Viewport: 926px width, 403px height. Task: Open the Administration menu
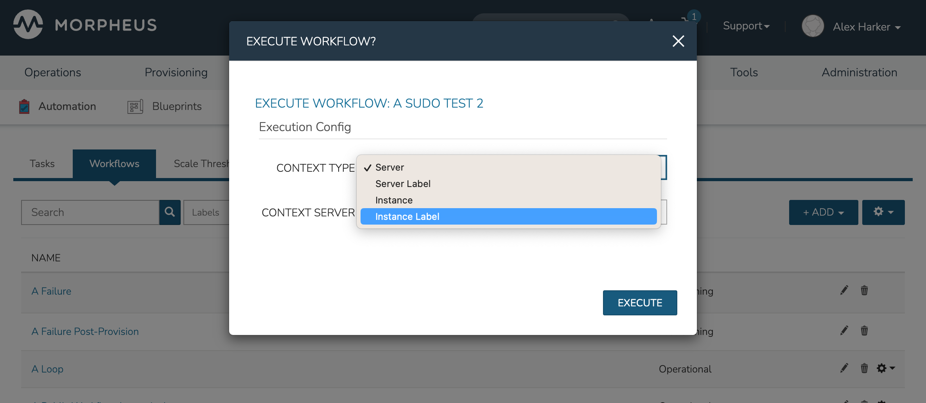[859, 72]
